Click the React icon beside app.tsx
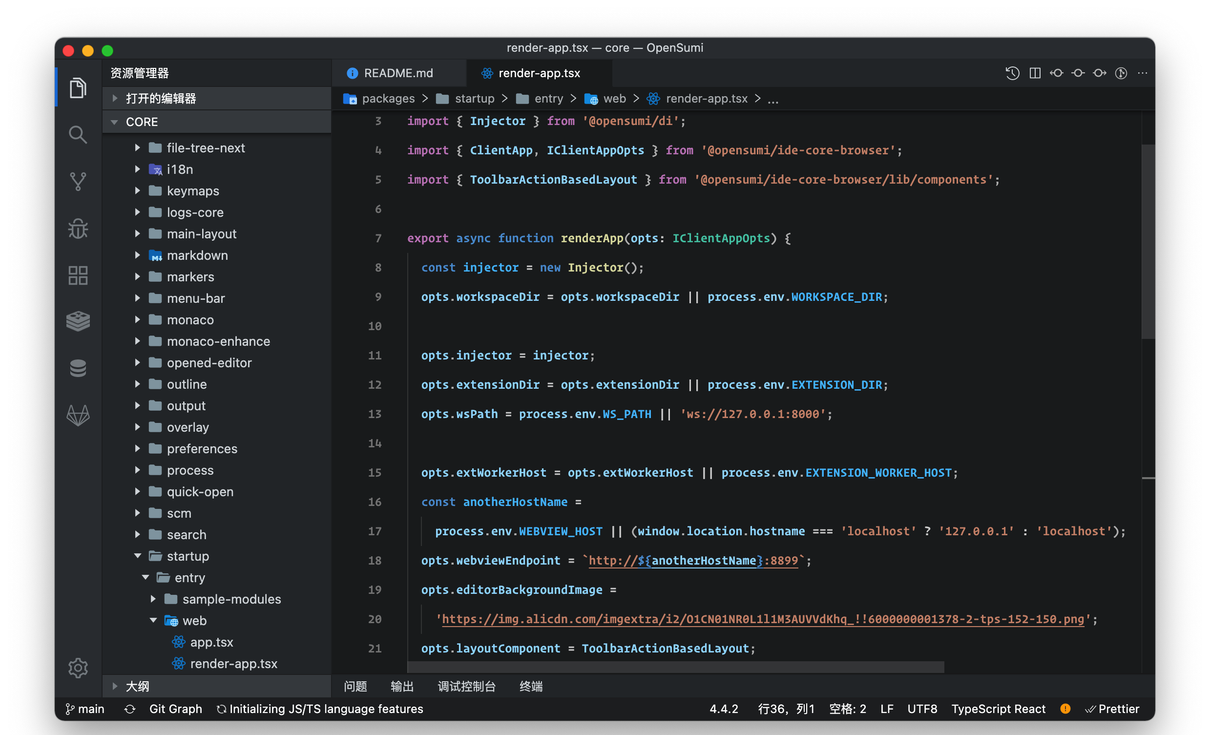 tap(179, 642)
